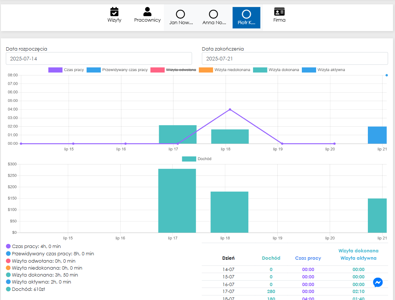395x300 pixels.
Task: Click the 08:00 data point at chart edge
Action: (x=387, y=75)
